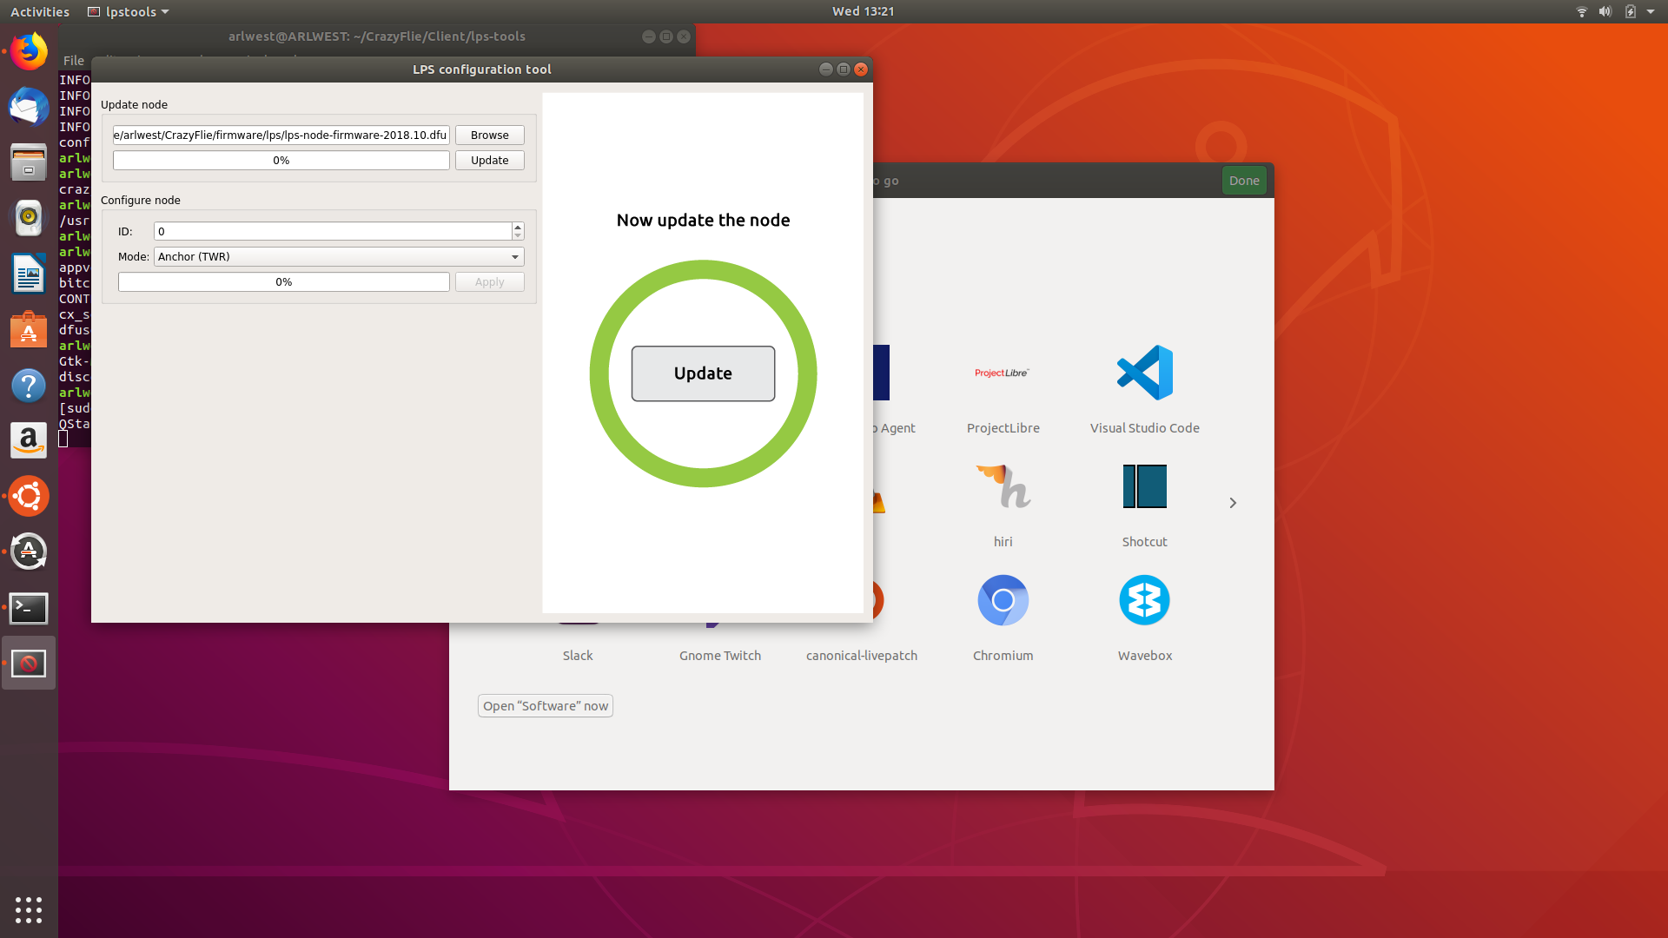
Task: Click the ProjectLibre application icon
Action: click(1003, 373)
